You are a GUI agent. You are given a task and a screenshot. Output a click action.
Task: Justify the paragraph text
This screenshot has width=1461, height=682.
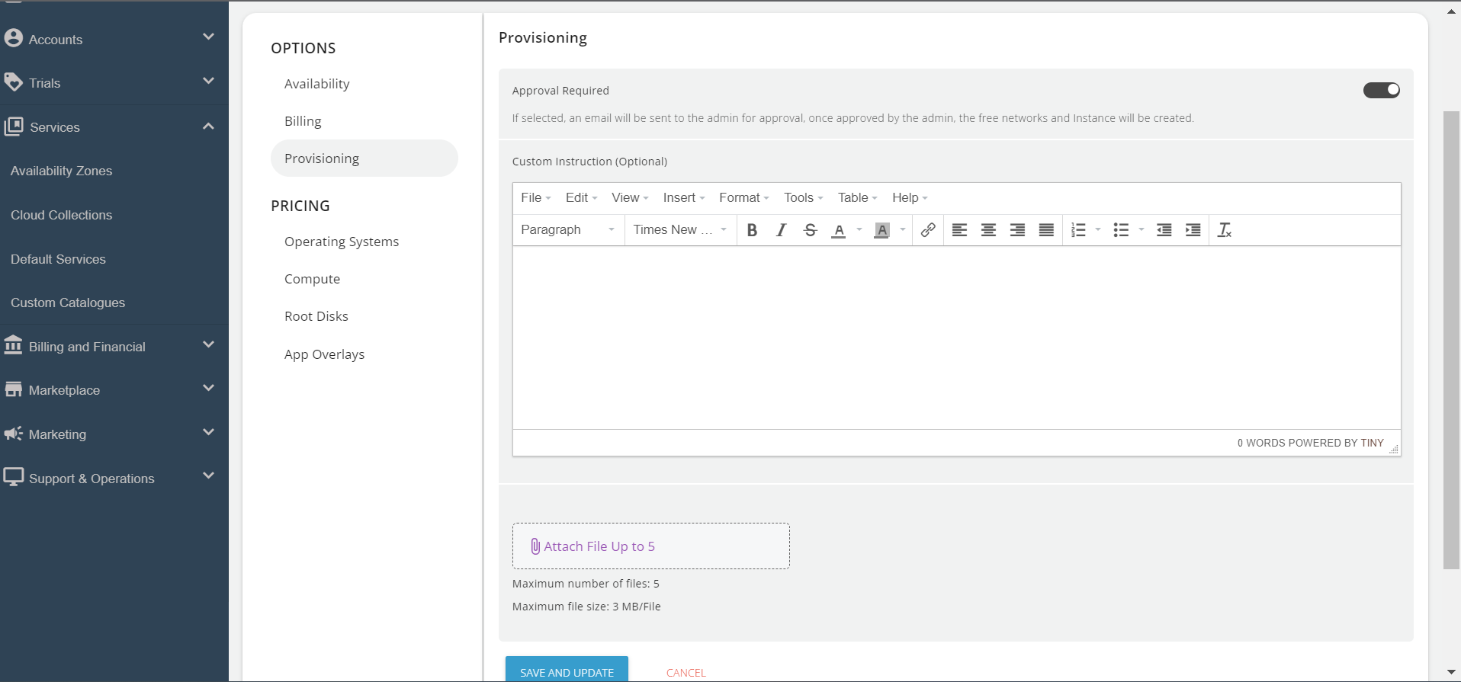click(x=1046, y=230)
